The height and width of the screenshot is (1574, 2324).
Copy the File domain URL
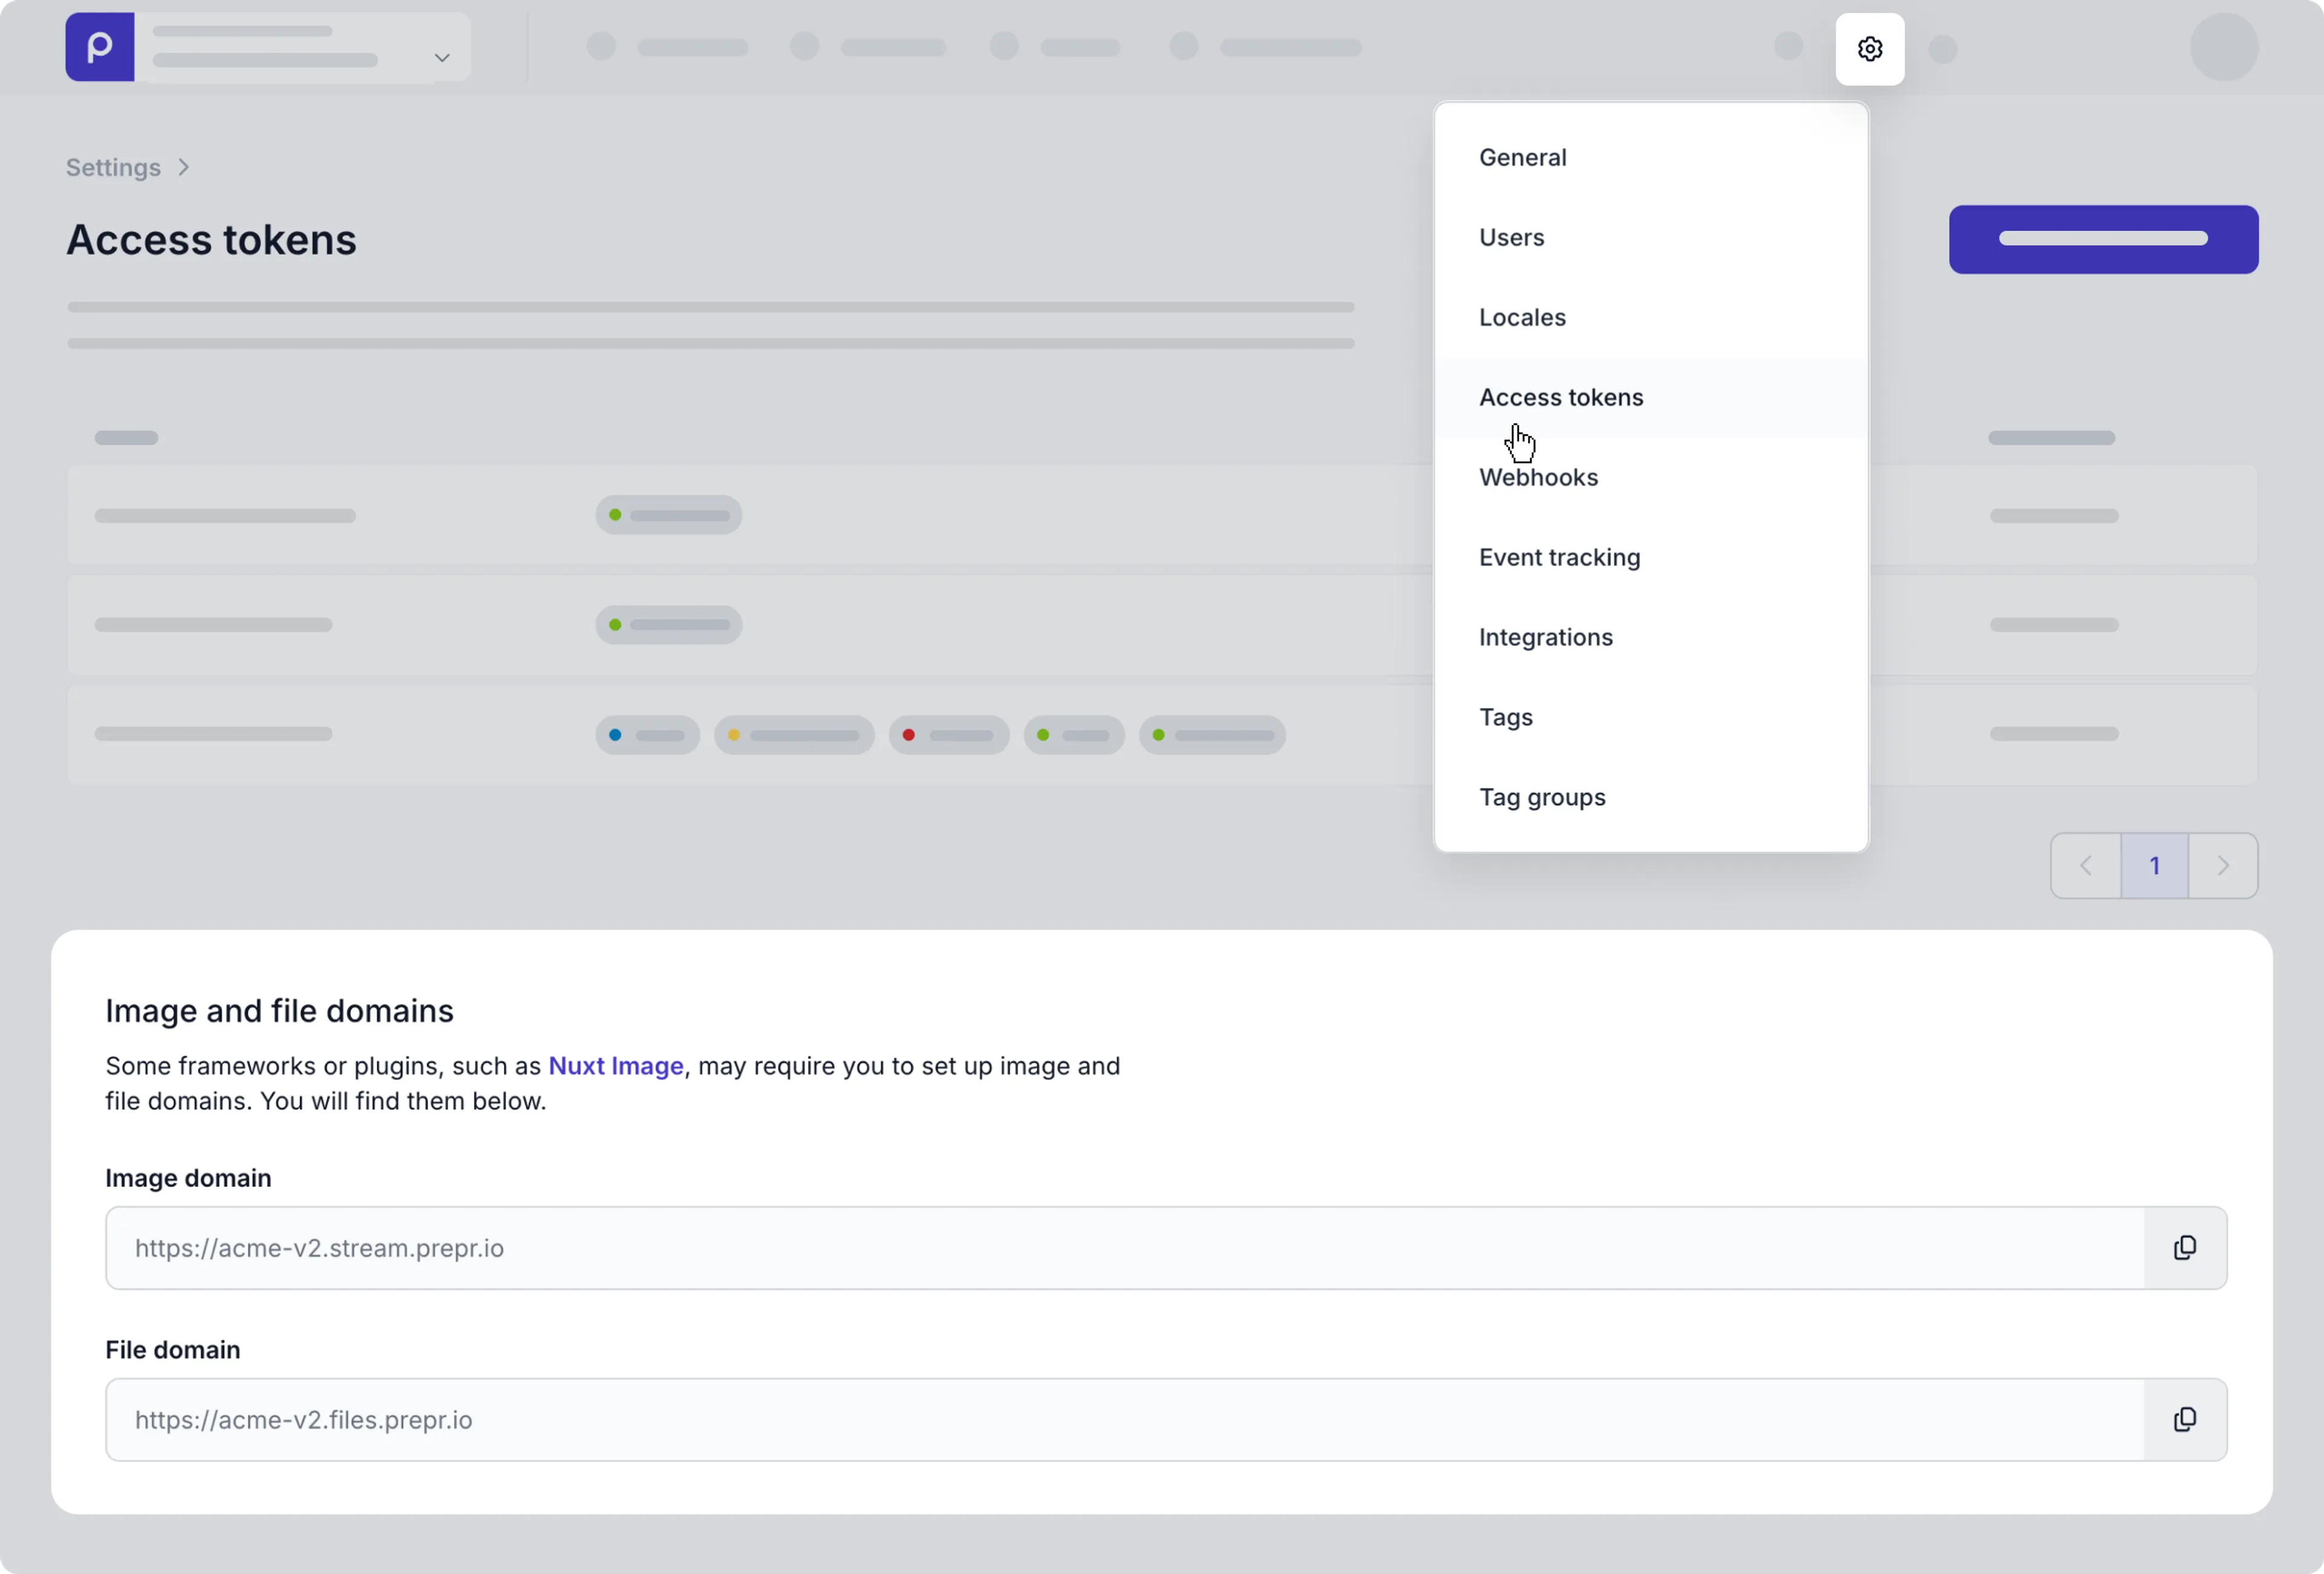coord(2184,1420)
